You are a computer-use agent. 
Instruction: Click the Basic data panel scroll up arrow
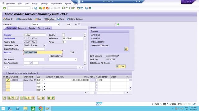point(85,34)
